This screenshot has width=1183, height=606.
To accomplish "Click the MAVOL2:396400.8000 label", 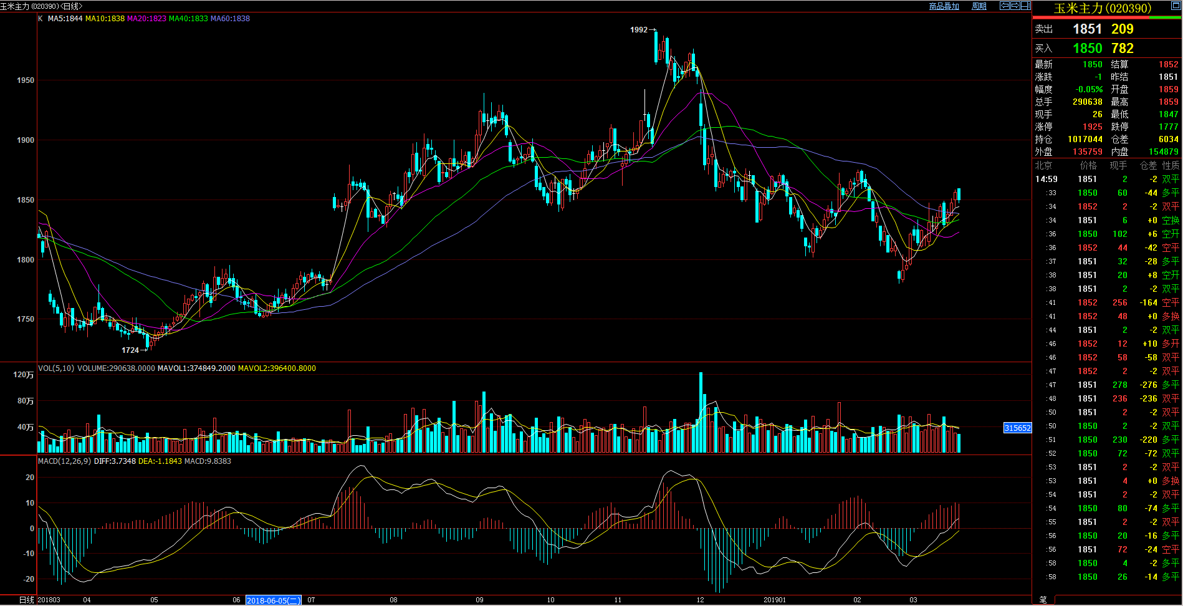I will (x=277, y=368).
